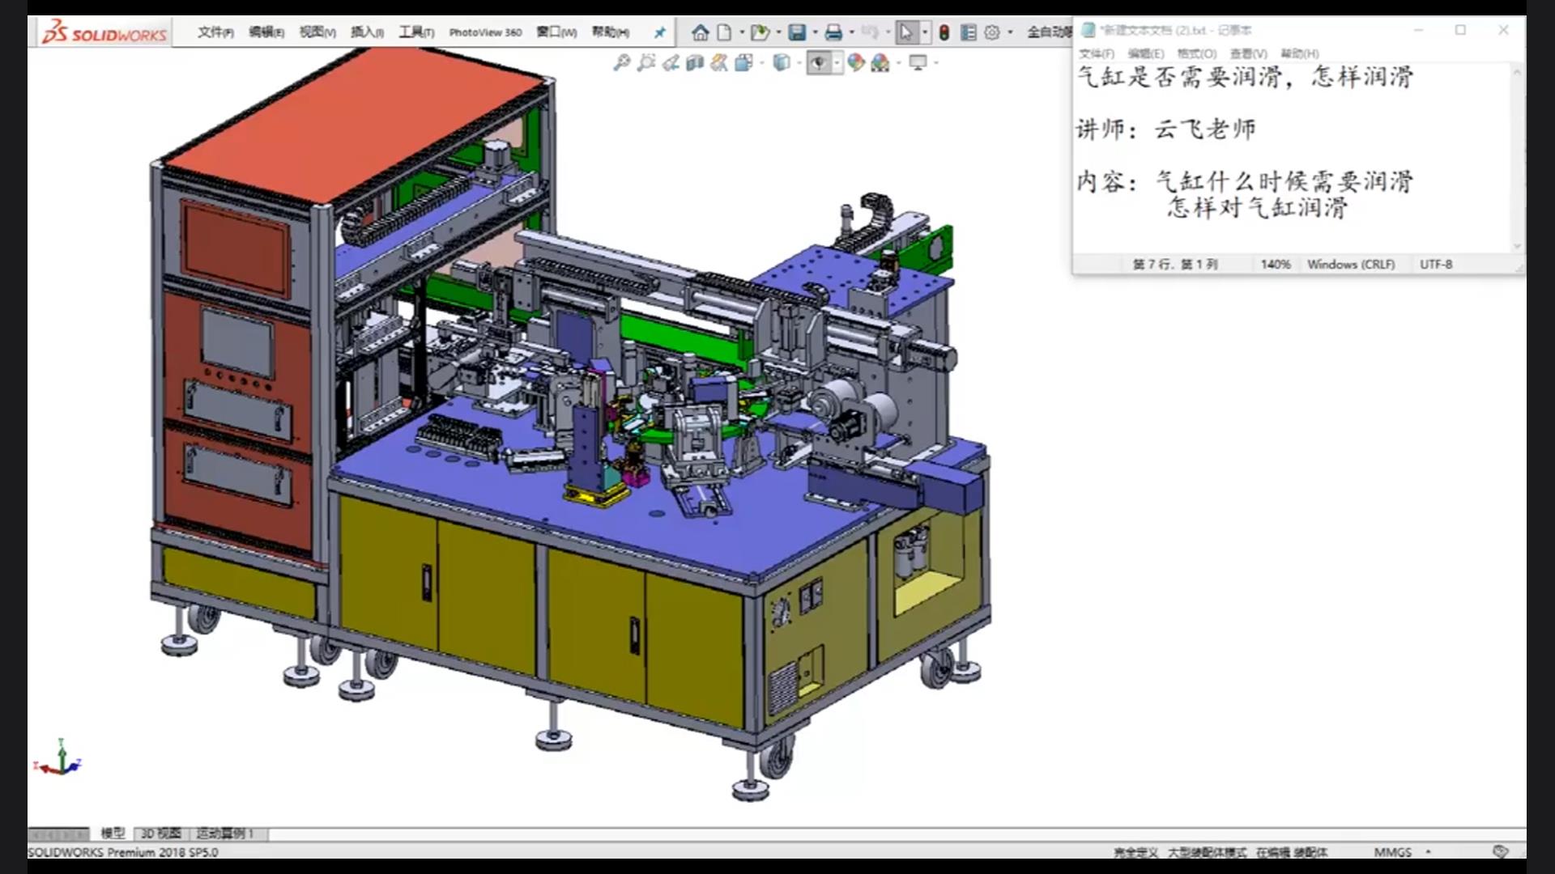Toggle Hide/Show Items eye icon

coord(819,62)
